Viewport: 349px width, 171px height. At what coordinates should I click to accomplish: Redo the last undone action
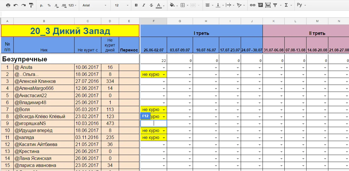(23, 5)
